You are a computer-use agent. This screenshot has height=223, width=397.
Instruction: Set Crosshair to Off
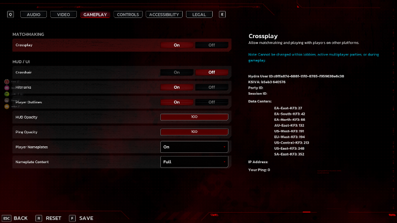point(212,72)
